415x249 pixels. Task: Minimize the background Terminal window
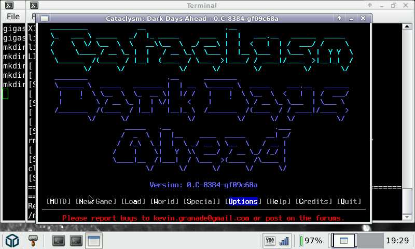coord(382,6)
